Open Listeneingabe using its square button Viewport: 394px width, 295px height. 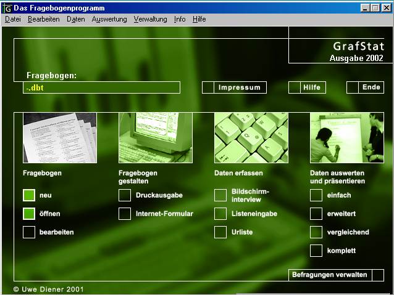pyautogui.click(x=220, y=214)
